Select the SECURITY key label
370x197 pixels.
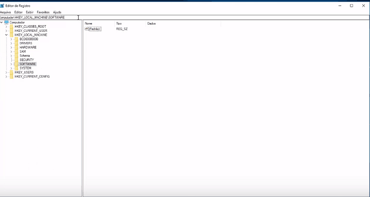click(27, 60)
